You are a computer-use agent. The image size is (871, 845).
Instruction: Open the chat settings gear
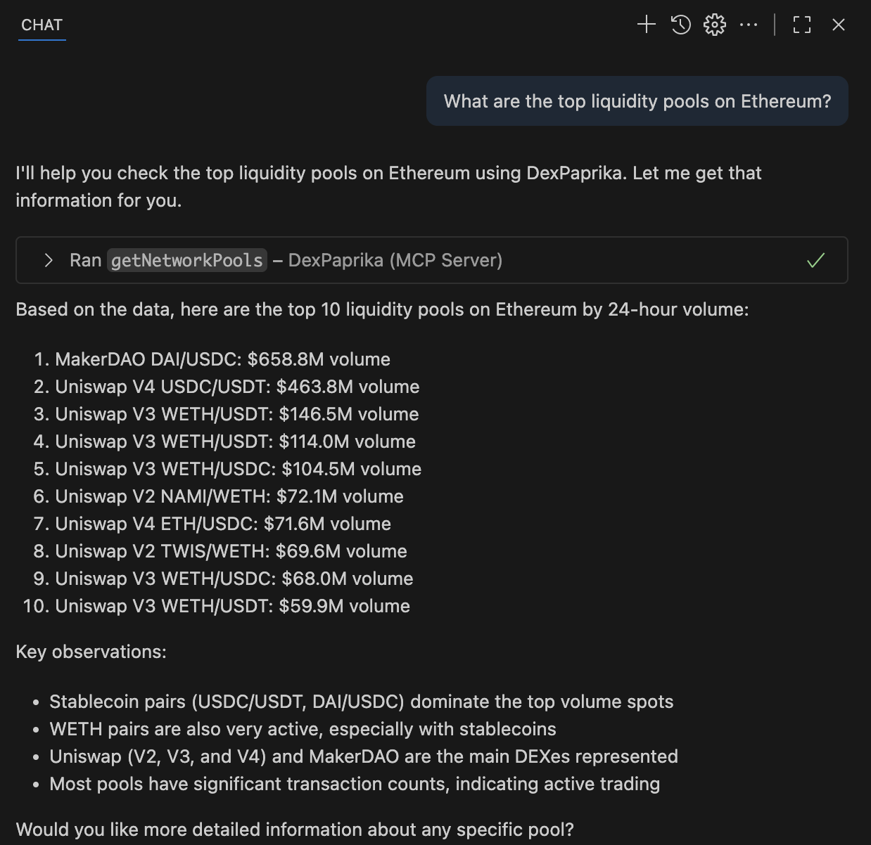[714, 24]
